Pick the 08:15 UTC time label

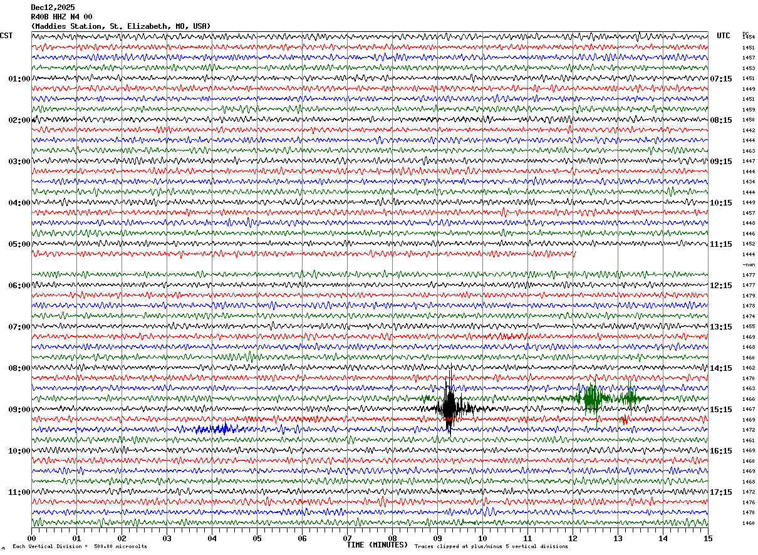pos(721,120)
